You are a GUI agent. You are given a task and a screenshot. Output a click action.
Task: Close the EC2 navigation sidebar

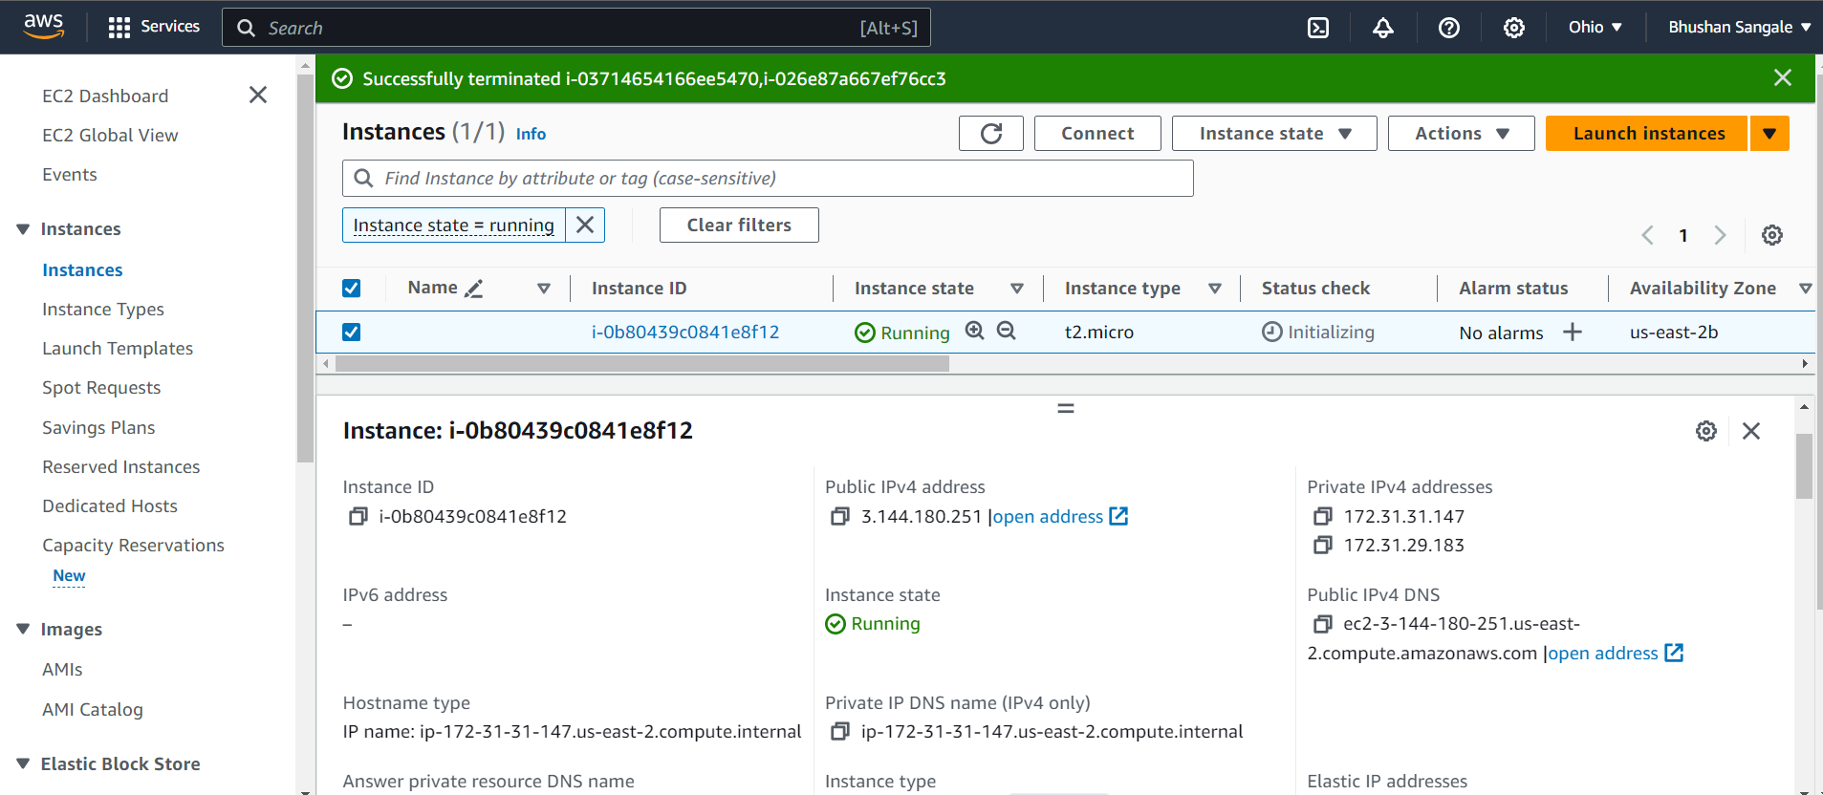pyautogui.click(x=258, y=95)
